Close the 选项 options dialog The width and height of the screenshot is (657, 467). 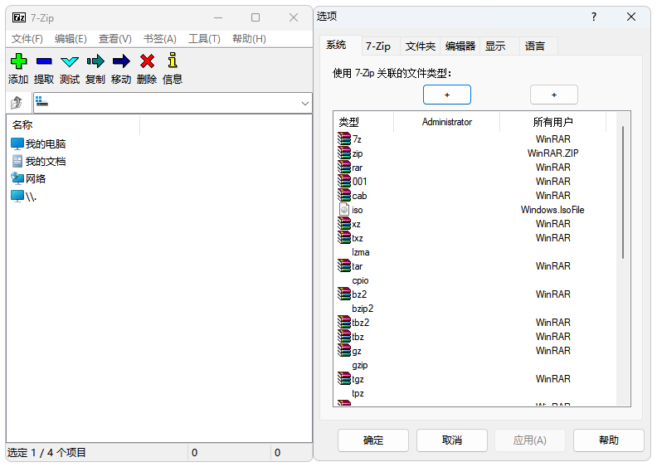(x=631, y=17)
